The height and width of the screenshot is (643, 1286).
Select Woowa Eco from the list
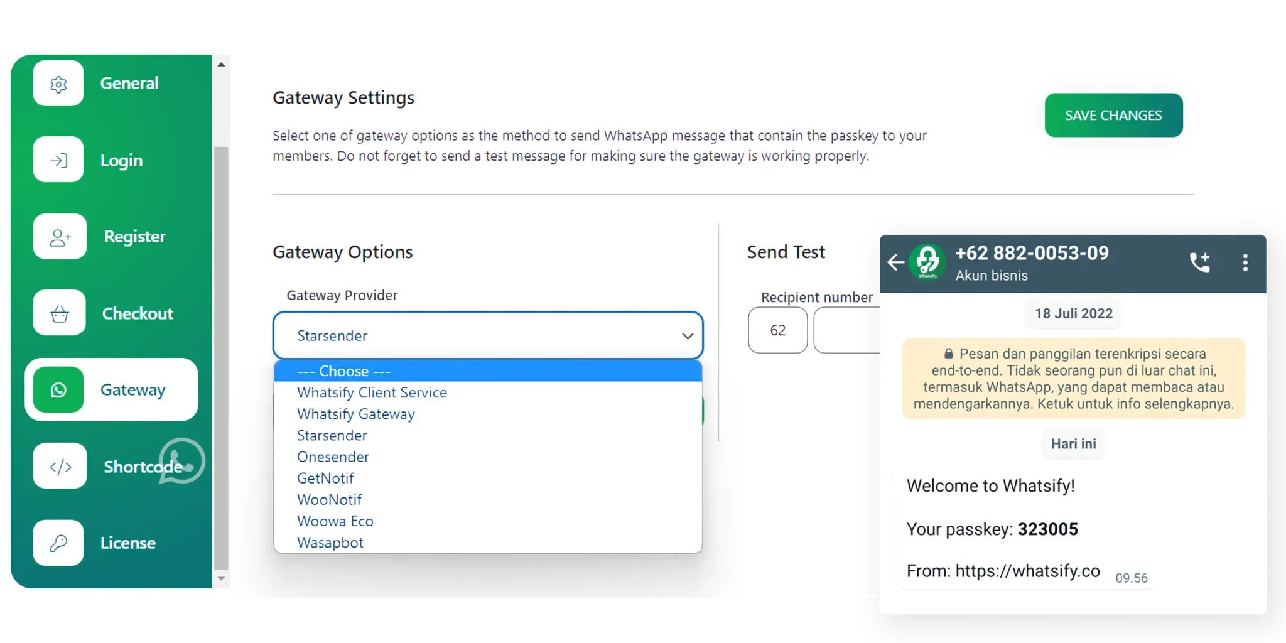pyautogui.click(x=488, y=521)
